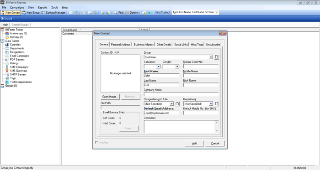
Task: Switch to the Misc/Tags tab
Action: click(197, 45)
